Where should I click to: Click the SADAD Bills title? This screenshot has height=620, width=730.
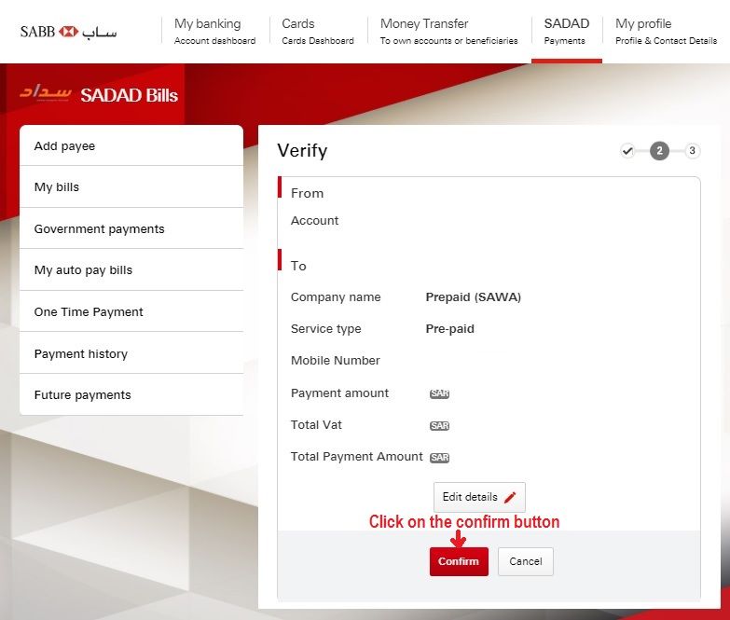click(x=129, y=95)
